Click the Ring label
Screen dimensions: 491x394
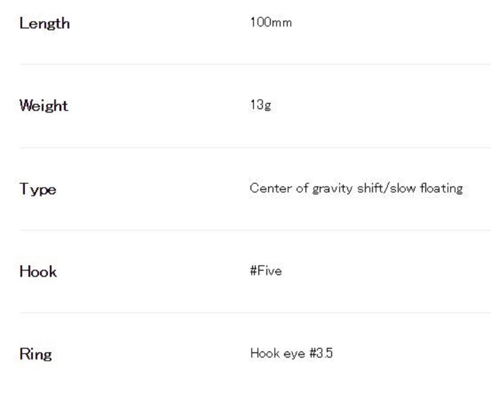[35, 355]
